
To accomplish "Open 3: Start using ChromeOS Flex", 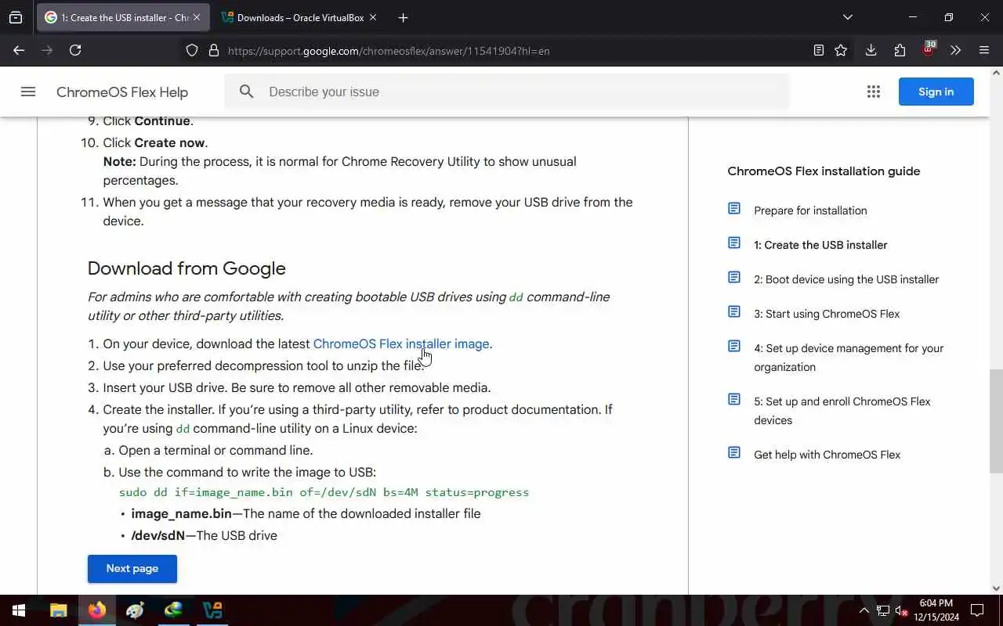I will pyautogui.click(x=827, y=314).
